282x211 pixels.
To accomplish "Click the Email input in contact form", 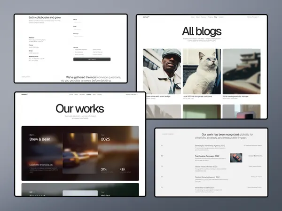I will [x=92, y=29].
